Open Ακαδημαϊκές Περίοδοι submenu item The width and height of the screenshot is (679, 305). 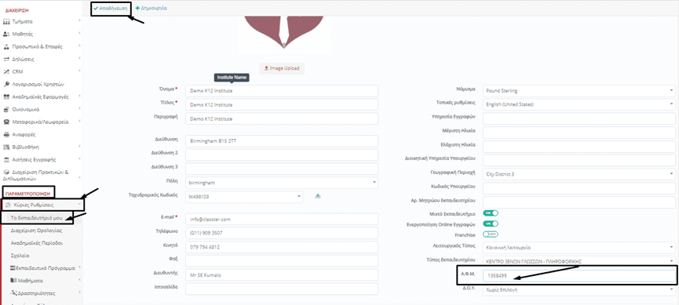[36, 243]
